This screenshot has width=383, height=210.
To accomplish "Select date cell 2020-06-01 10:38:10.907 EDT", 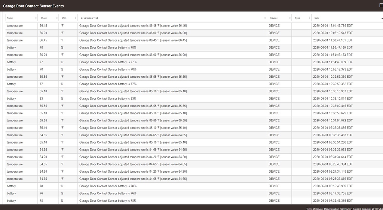I will point(333,91).
